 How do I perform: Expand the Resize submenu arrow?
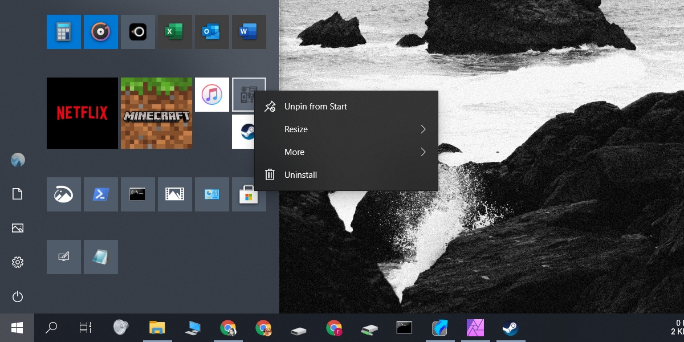point(423,129)
